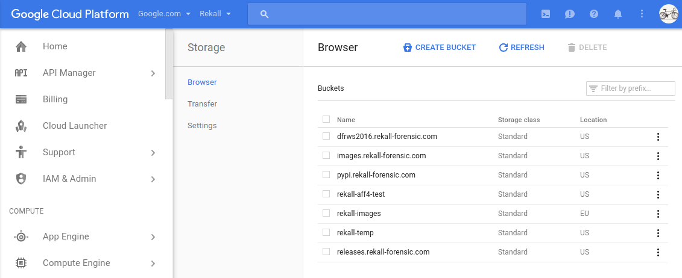
Task: Select Settings in the Storage menu
Action: click(x=202, y=125)
